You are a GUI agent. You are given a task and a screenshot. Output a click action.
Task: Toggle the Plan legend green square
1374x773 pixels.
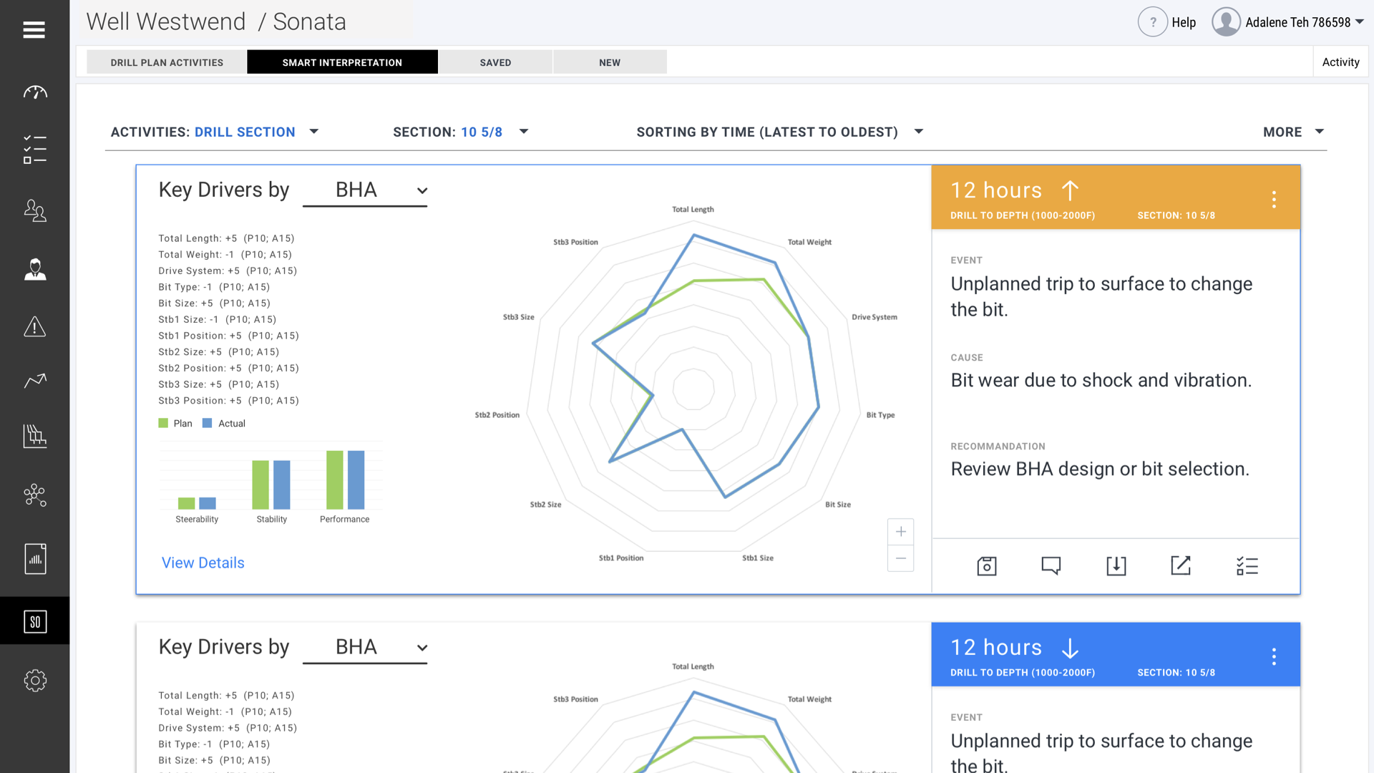(x=163, y=424)
